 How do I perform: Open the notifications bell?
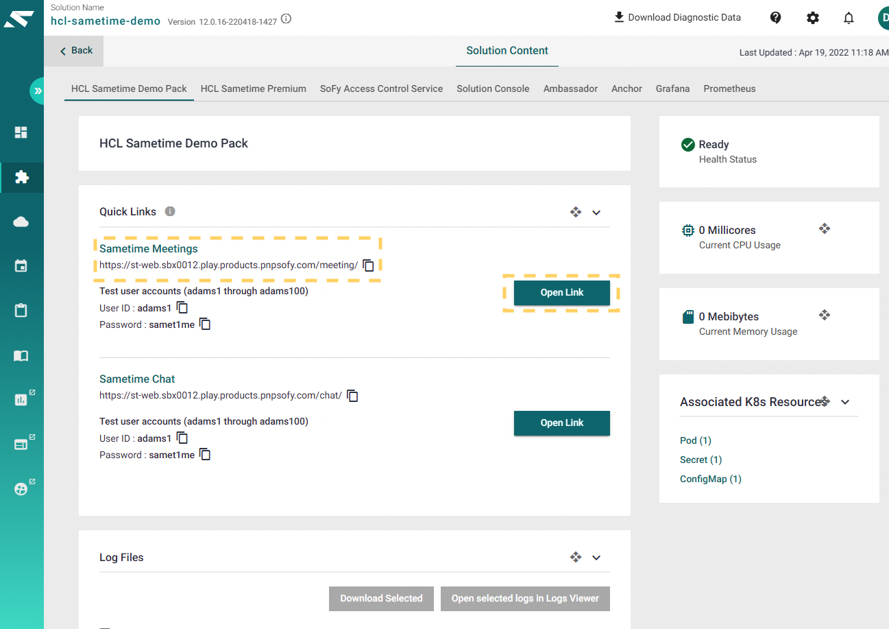point(849,18)
